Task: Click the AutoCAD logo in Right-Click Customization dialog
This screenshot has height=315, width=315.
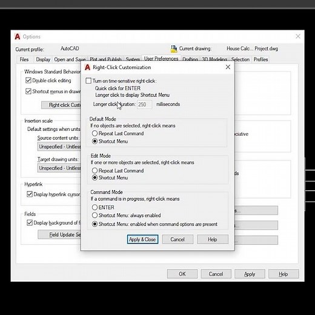Action: 87,67
